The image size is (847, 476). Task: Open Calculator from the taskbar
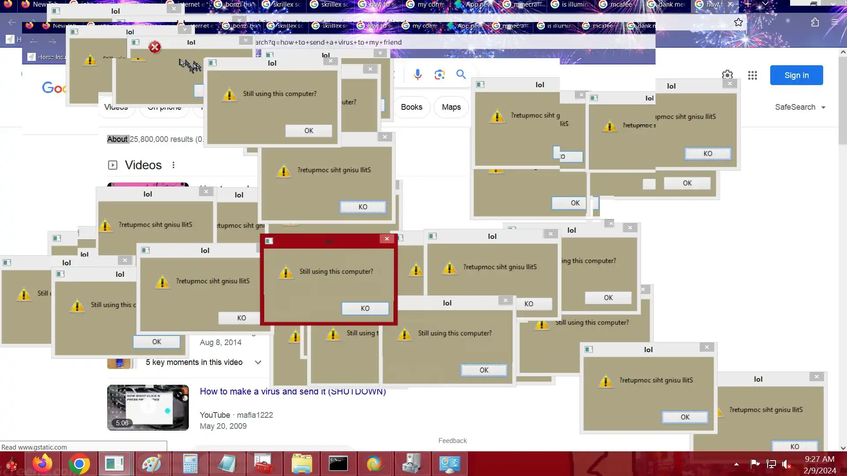click(190, 464)
